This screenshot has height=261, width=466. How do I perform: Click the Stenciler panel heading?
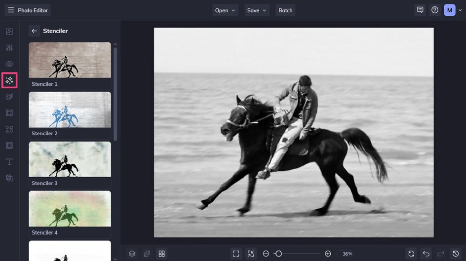[x=55, y=31]
